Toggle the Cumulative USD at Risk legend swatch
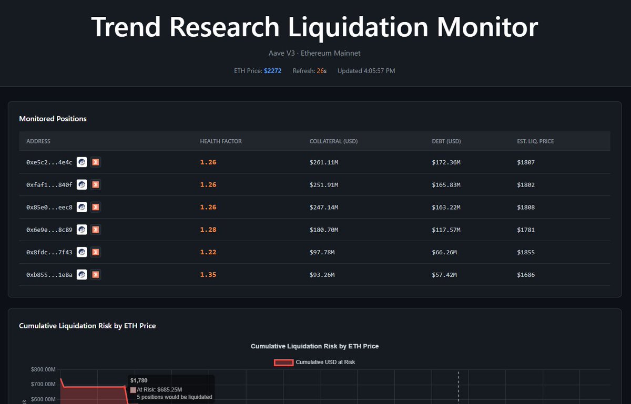The width and height of the screenshot is (631, 404). (283, 362)
